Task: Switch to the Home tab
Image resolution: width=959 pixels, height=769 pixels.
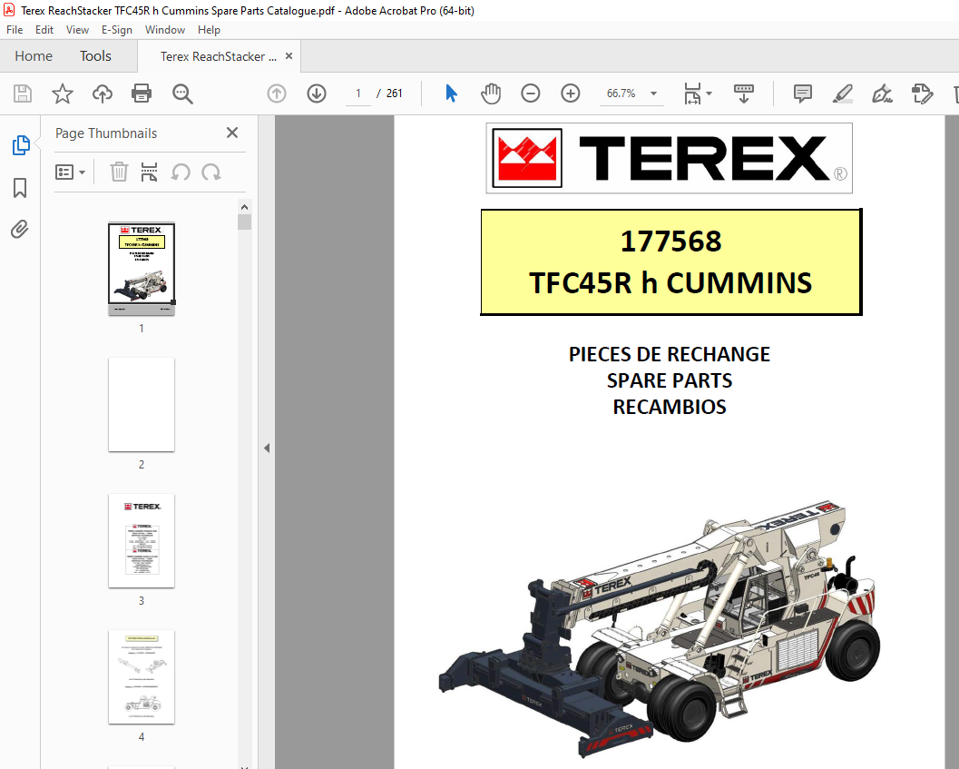Action: (x=34, y=56)
